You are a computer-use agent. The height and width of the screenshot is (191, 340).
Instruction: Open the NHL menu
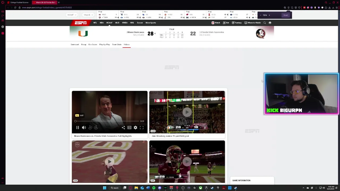pyautogui.click(x=132, y=23)
